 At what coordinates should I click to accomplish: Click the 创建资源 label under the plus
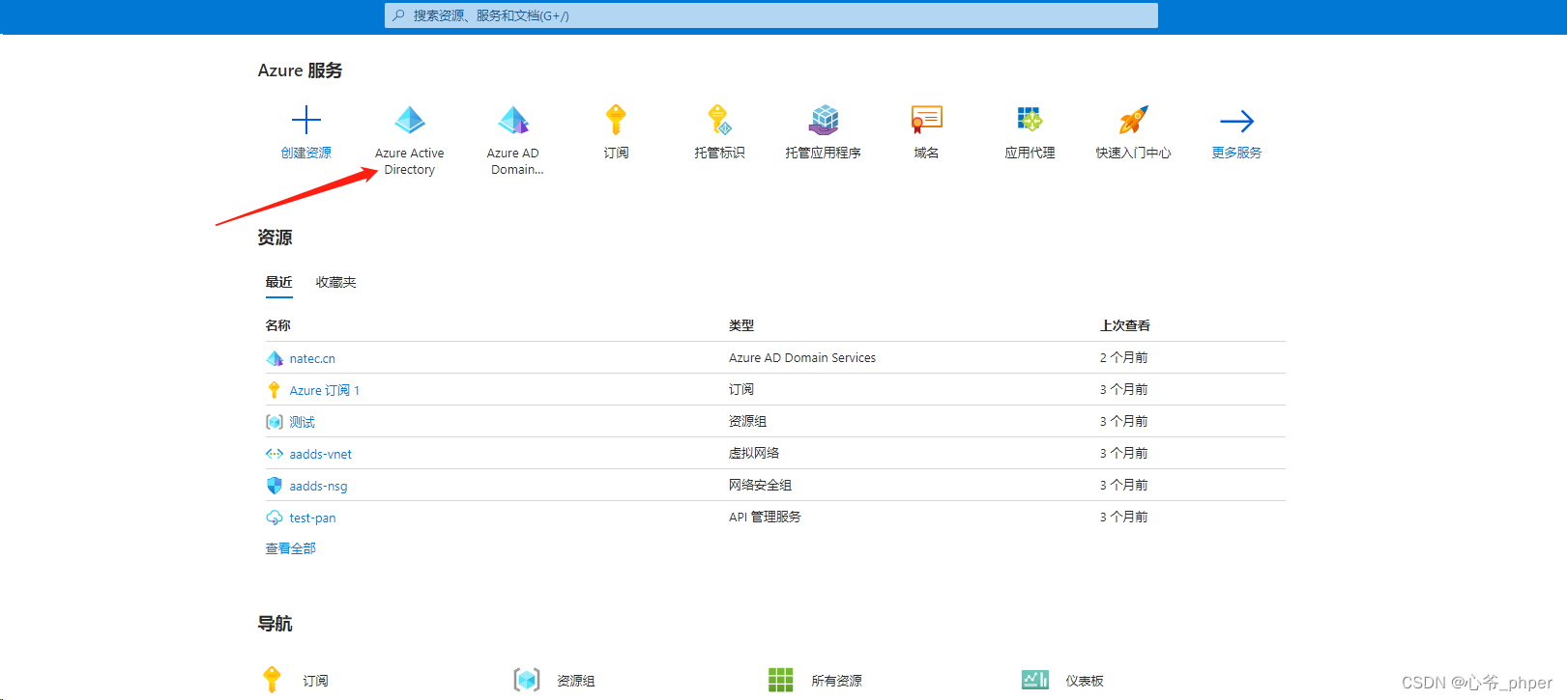305,153
